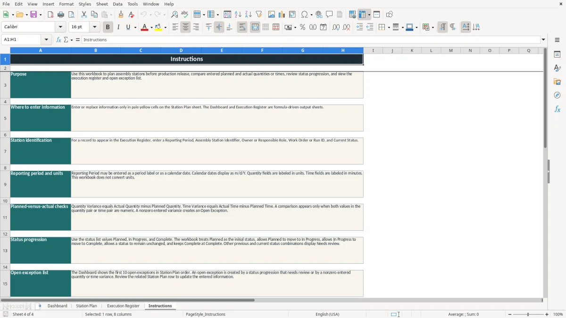Apply red font color

(144, 27)
